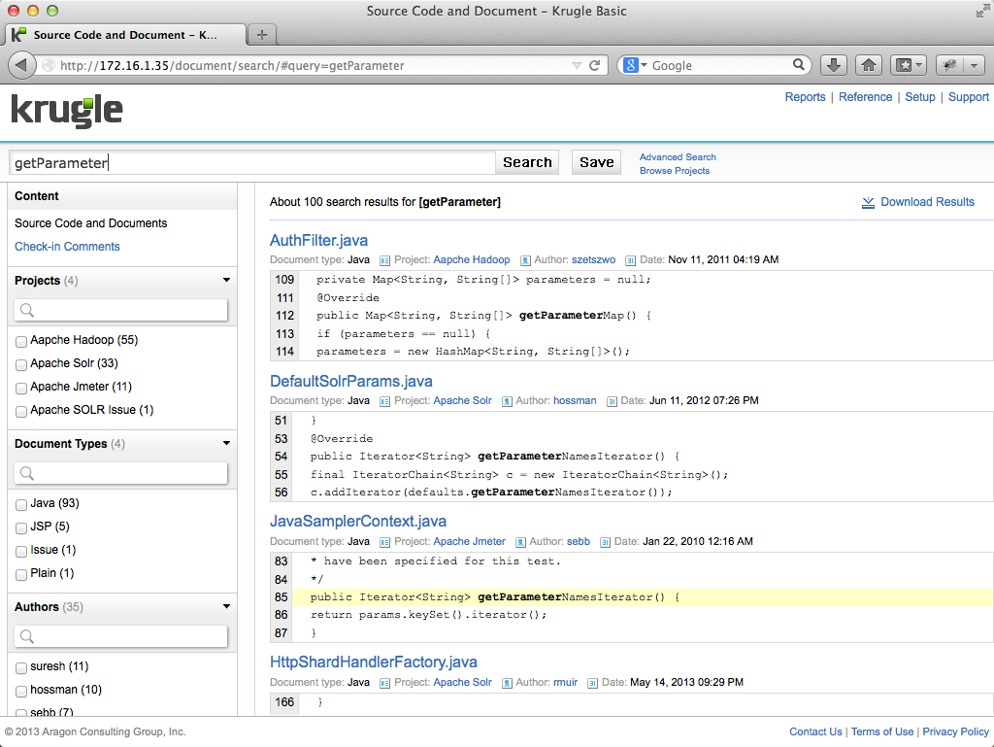Check the hossman (10) author filter
Viewport: 994px width, 747px height.
(x=21, y=692)
